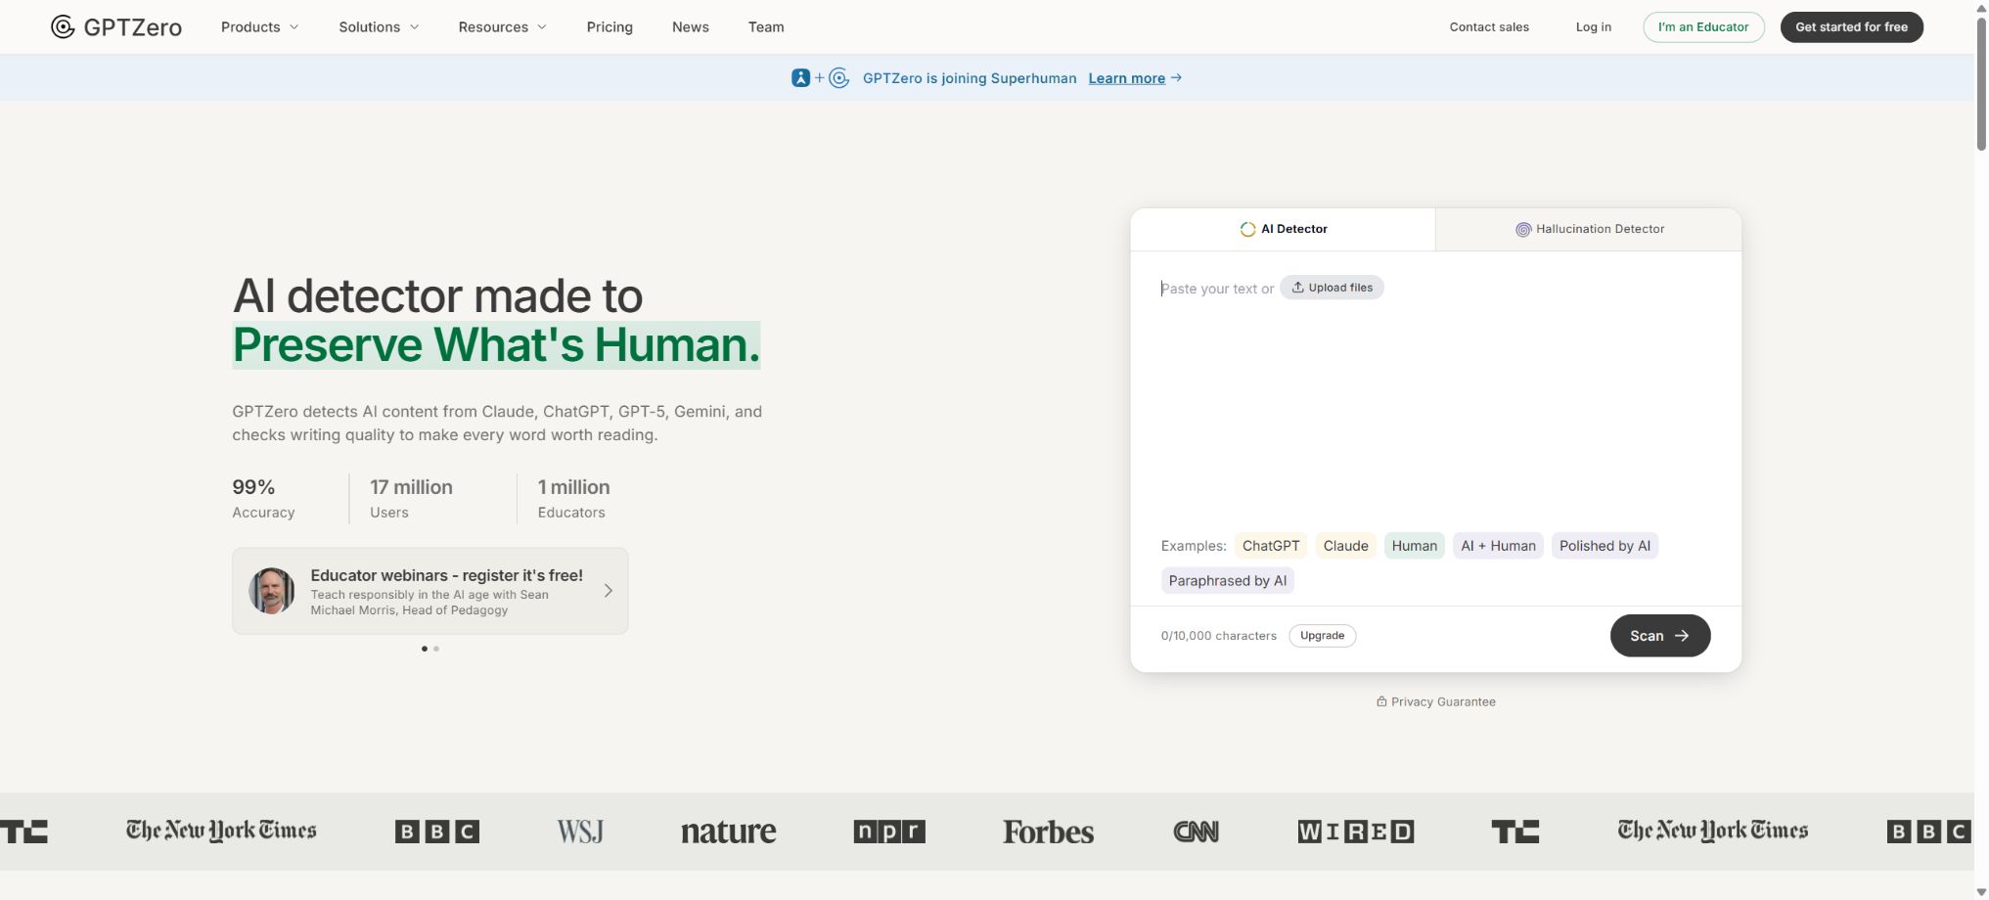Go to the News page
The image size is (1989, 900).
(x=691, y=27)
